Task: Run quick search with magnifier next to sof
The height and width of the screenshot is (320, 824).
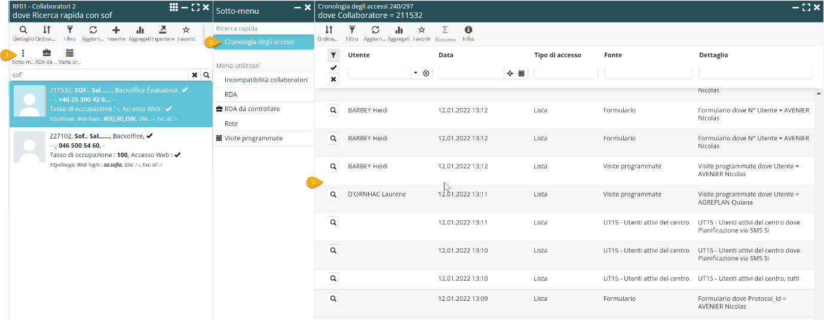Action: pyautogui.click(x=206, y=75)
